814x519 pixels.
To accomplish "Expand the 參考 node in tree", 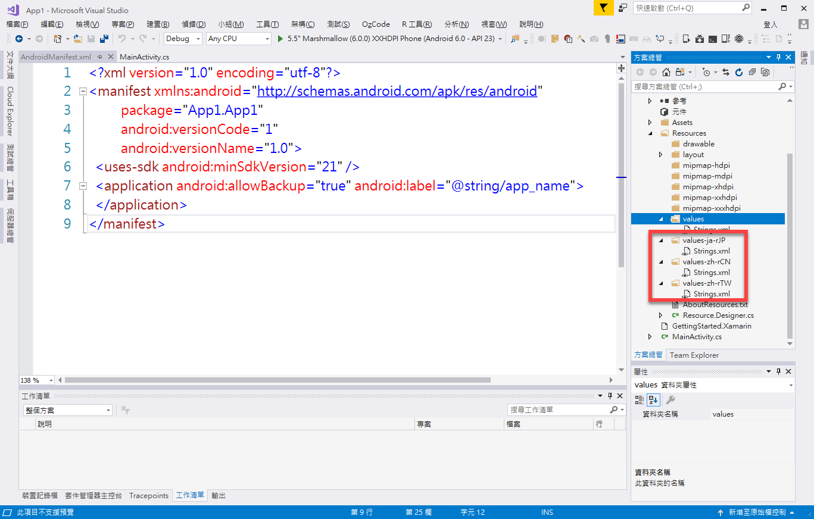I will (x=650, y=101).
